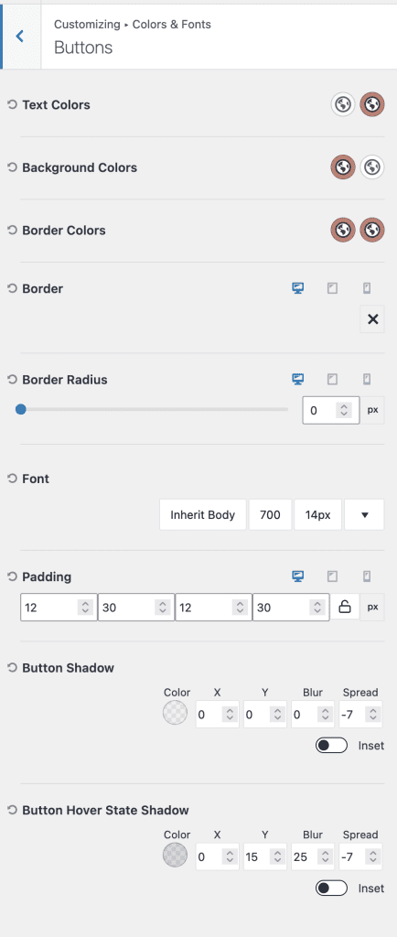Go back using the blue chevron arrow
The height and width of the screenshot is (937, 397).
[x=20, y=37]
